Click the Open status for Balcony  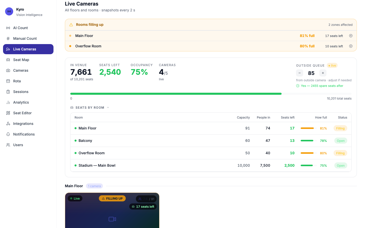tap(341, 141)
